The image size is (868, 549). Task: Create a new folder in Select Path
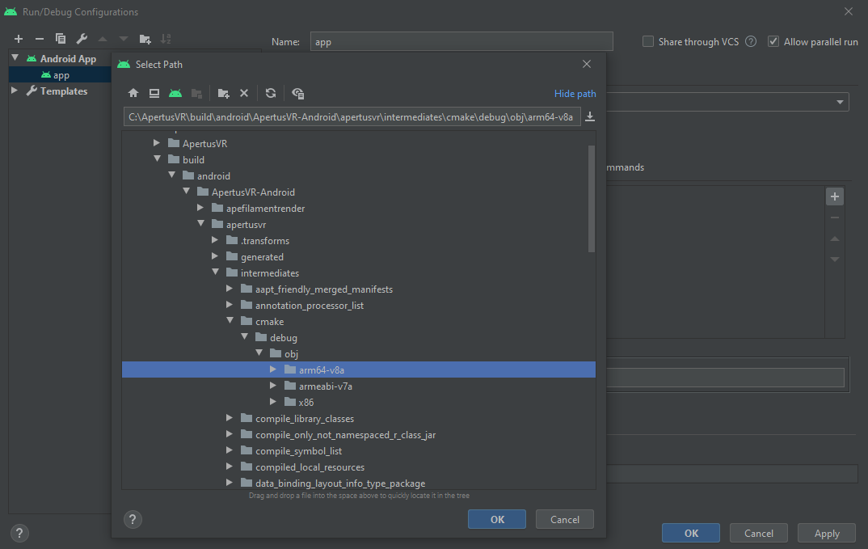tap(223, 93)
